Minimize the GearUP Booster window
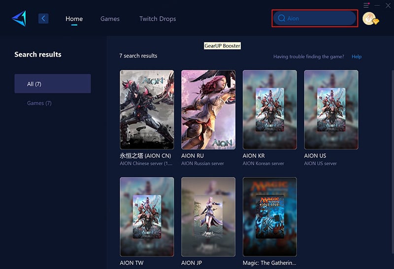Screen dimensions: 394x269 (x=377, y=5)
